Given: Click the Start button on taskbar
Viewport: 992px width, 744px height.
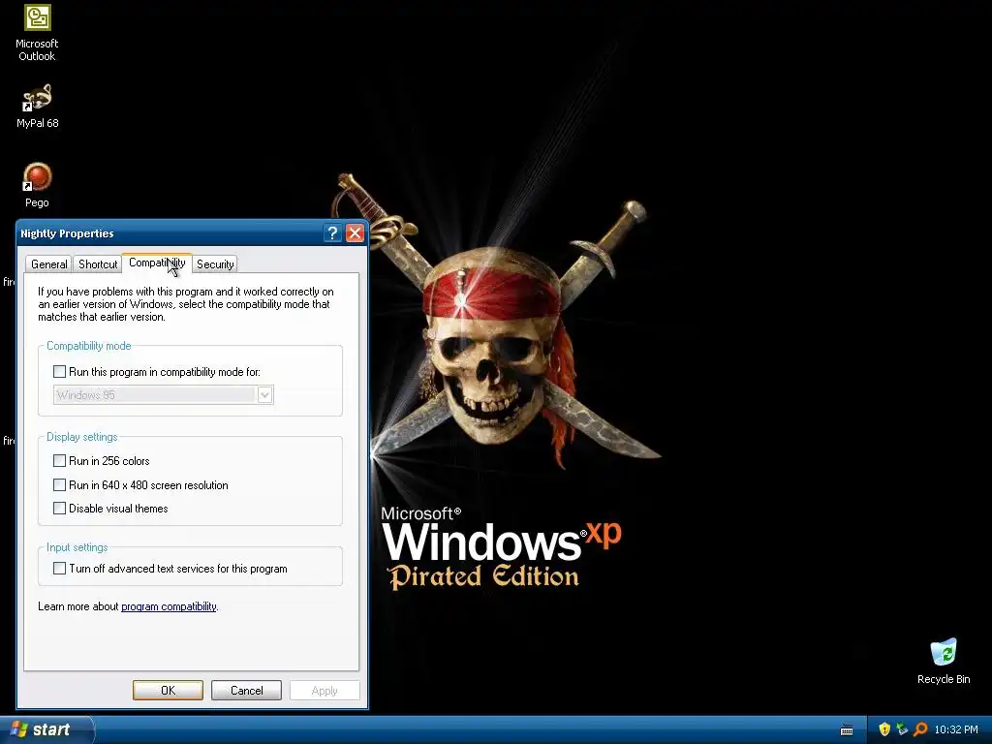Looking at the screenshot, I should coord(46,729).
